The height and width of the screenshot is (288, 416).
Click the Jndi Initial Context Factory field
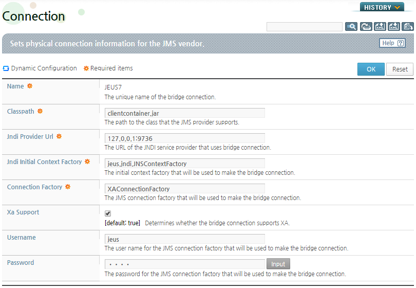(x=185, y=164)
